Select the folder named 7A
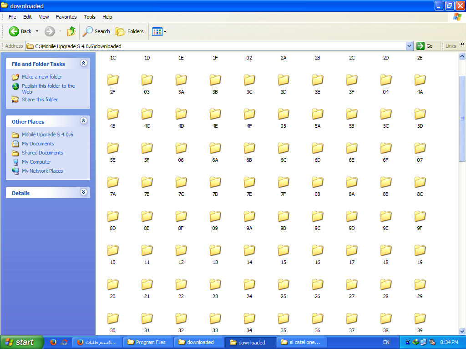This screenshot has height=349, width=466. click(113, 186)
